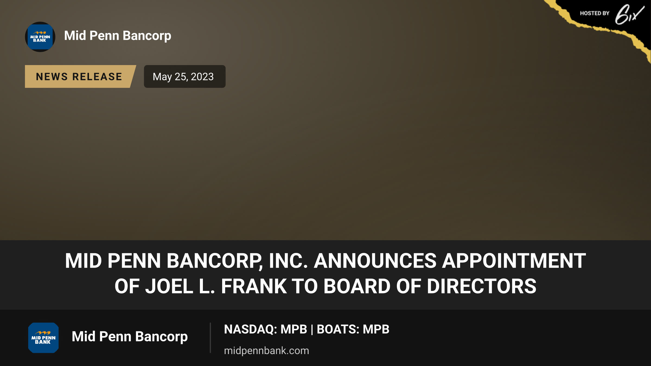This screenshot has height=366, width=651.
Task: Click the vertical divider beside footer name
Action: pyautogui.click(x=210, y=338)
